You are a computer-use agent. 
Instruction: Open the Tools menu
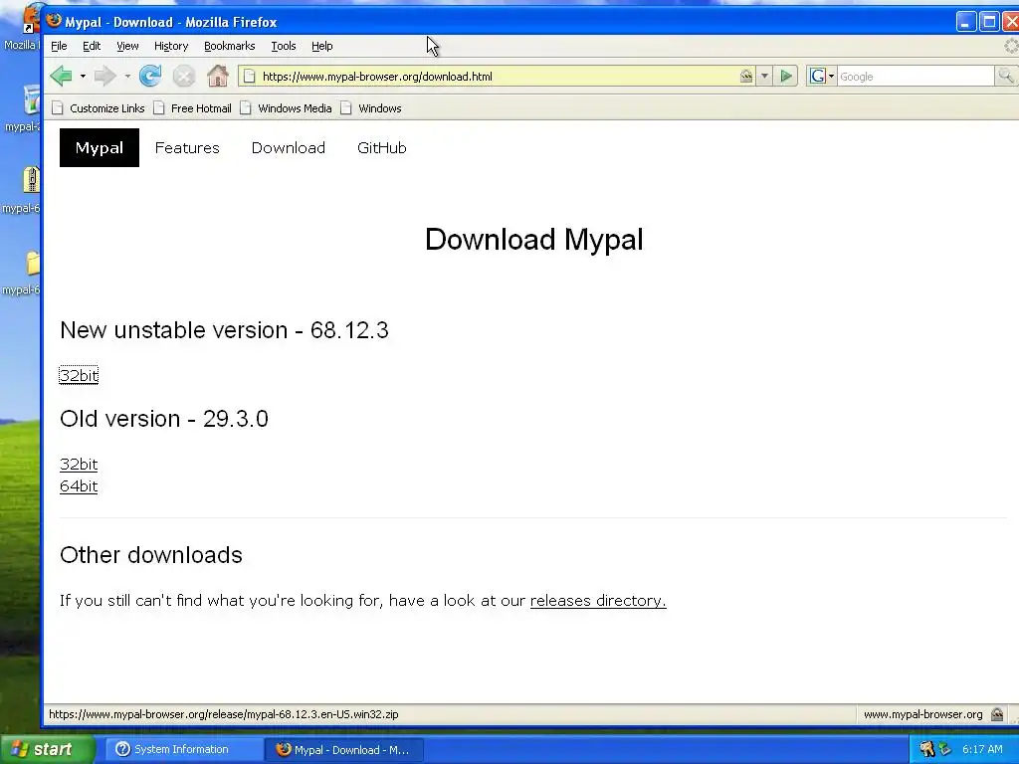tap(284, 46)
